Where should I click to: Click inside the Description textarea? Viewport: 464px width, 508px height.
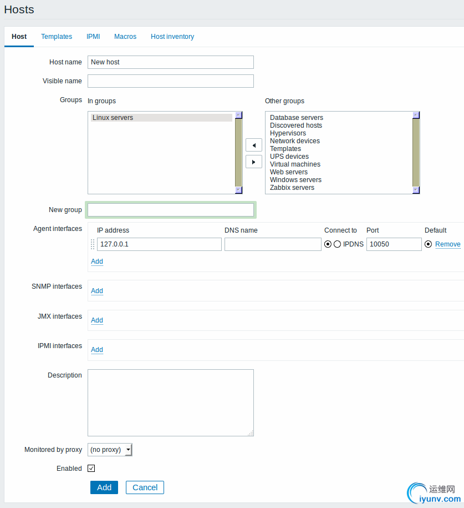point(171,403)
